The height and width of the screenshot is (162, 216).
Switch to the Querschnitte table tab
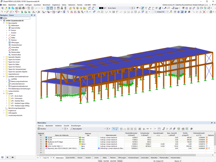(x=70, y=158)
